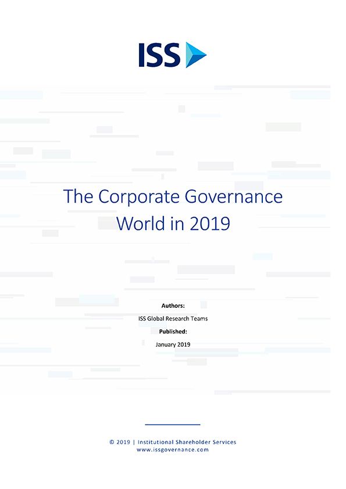Click '© 2019 | Institutional Shareholder Services' footer
This screenshot has width=346, height=489.
(x=173, y=442)
